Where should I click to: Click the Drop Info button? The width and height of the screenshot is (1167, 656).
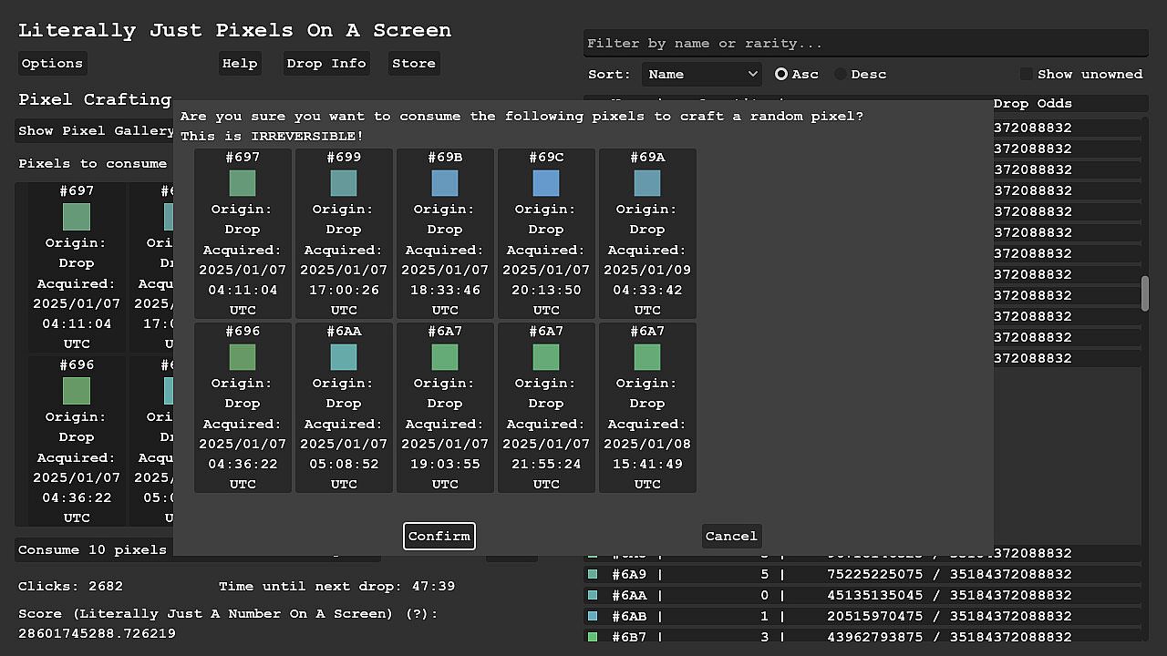[326, 64]
